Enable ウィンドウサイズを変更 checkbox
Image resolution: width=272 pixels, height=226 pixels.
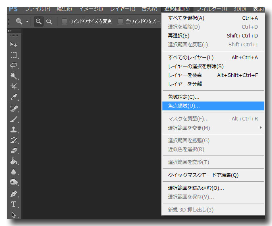(64, 21)
